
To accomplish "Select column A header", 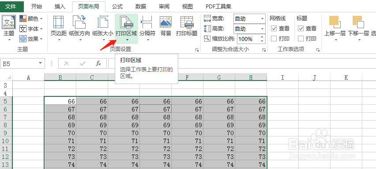I will point(28,77).
